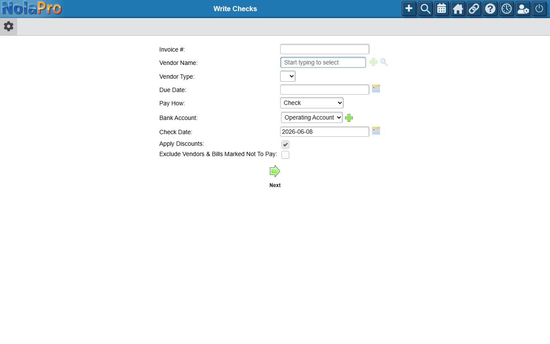Add a new bank account with plus icon
Viewport: 550px width, 344px height.
[x=349, y=118]
